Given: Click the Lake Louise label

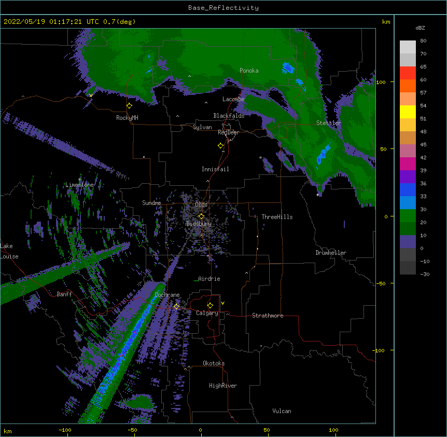Looking at the screenshot, I should (9, 251).
